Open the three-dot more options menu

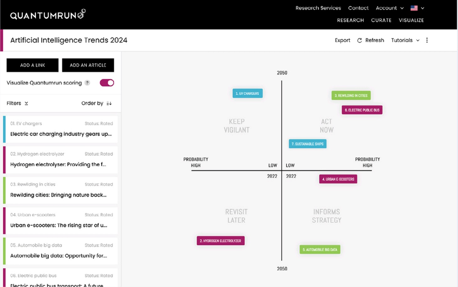point(427,40)
